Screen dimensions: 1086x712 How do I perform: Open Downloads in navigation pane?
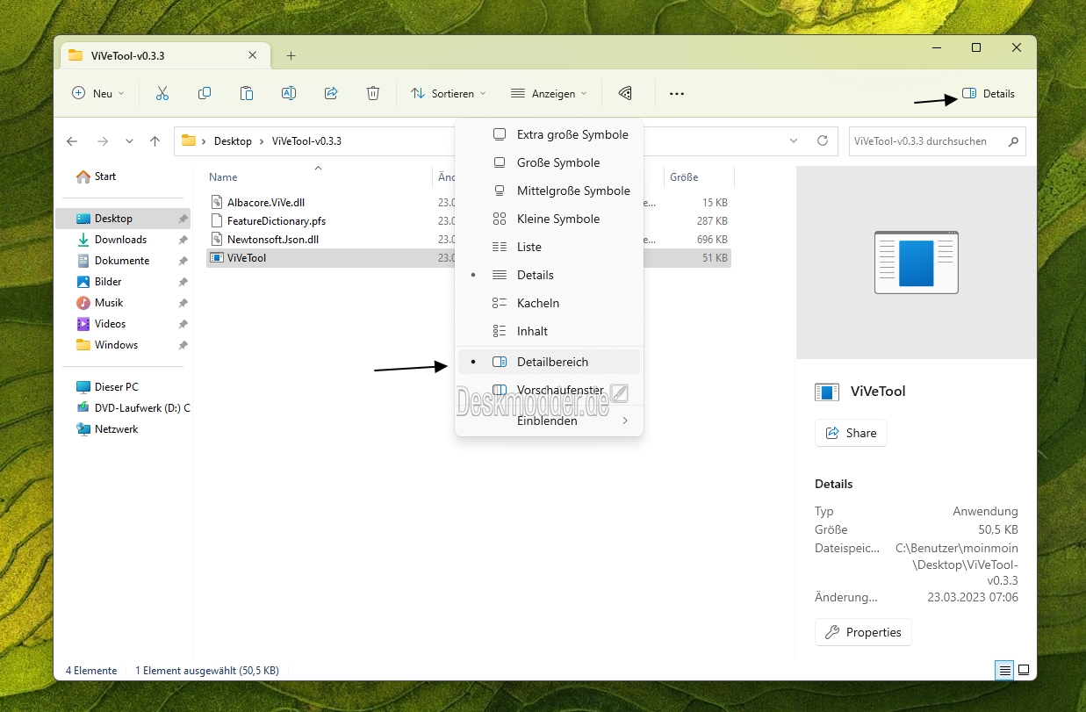[123, 240]
